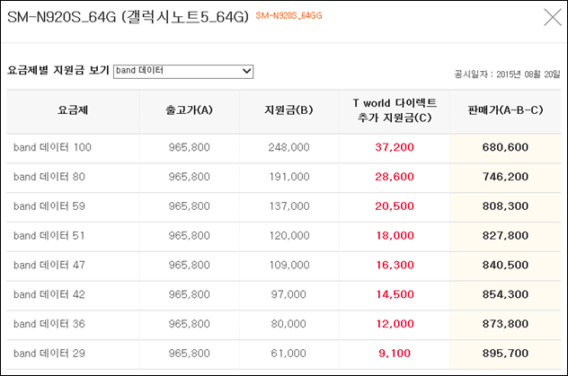Close the SM-N920S_64G popup with the X
Screen dimensions: 568x376
click(x=553, y=17)
